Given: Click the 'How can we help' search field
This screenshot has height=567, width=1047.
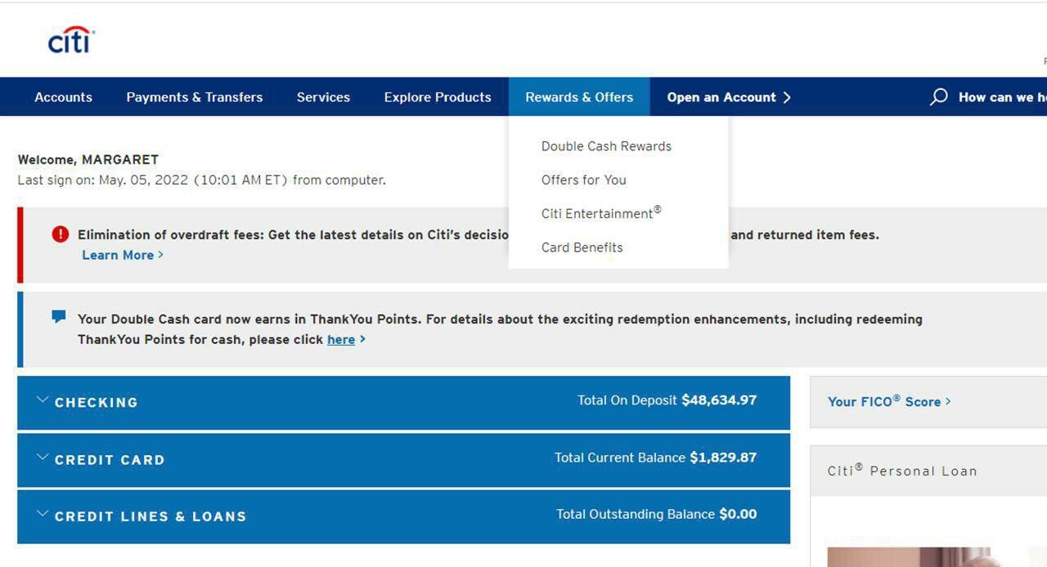Looking at the screenshot, I should 1002,97.
